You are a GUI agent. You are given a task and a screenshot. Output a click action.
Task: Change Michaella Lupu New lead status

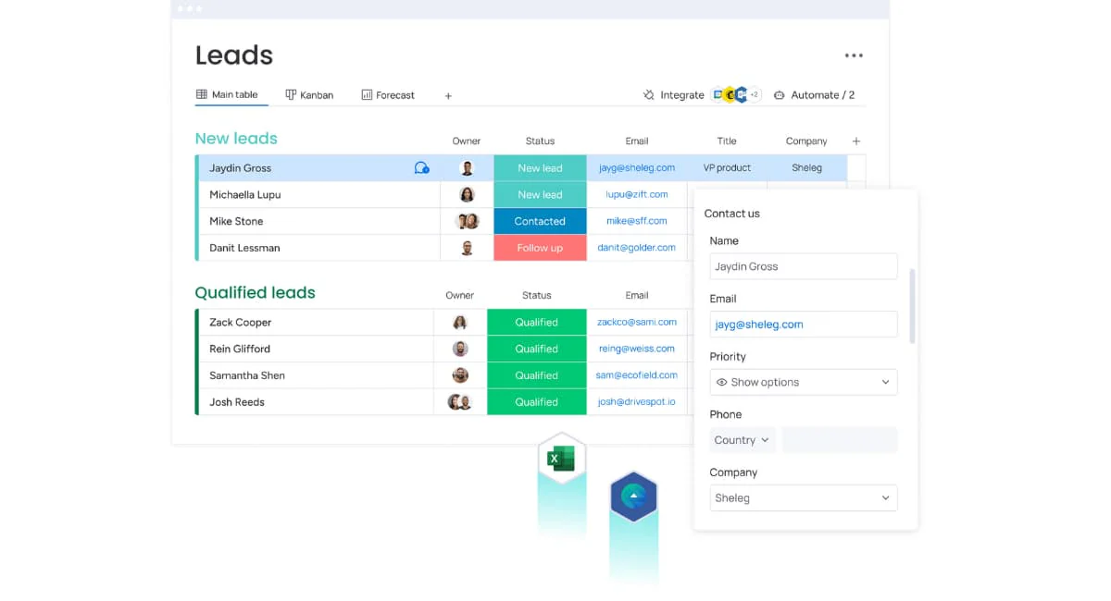(x=540, y=195)
